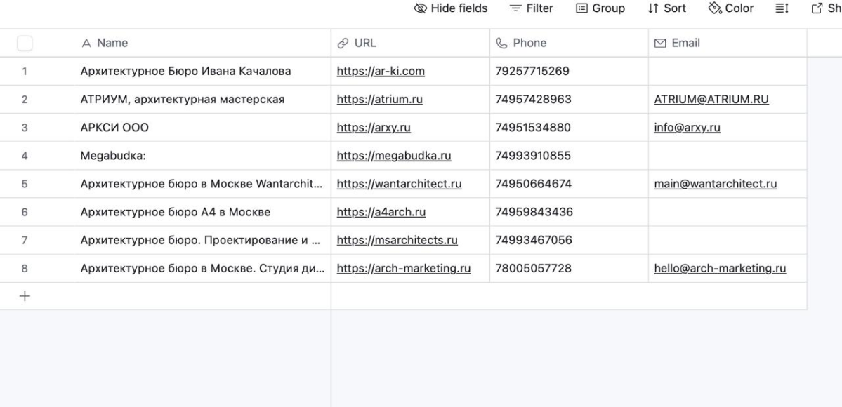
Task: Open the Filter menu
Action: (x=531, y=8)
